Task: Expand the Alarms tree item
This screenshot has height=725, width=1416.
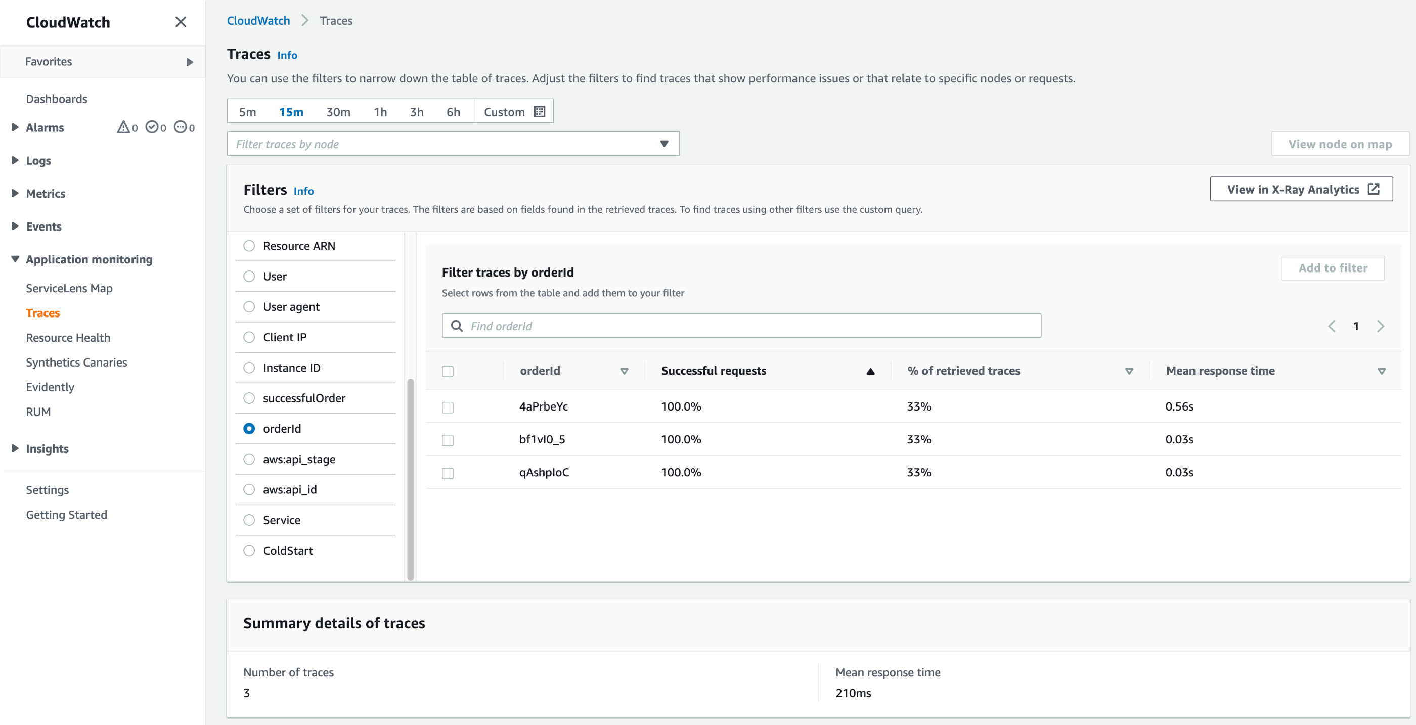Action: (14, 127)
